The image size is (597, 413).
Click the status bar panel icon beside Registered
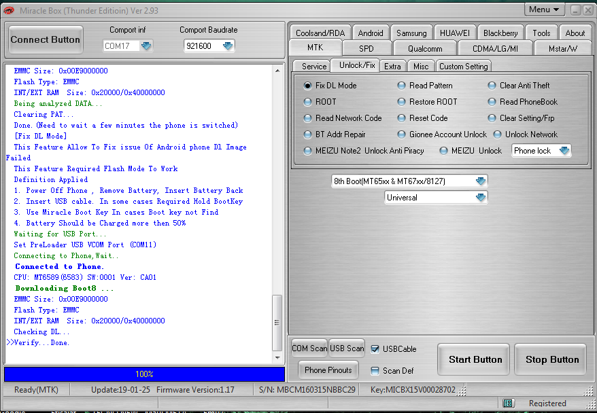pos(507,403)
